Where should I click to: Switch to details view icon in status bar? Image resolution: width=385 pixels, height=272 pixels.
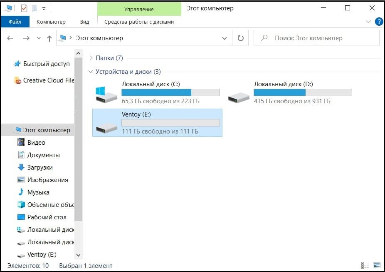pos(365,265)
